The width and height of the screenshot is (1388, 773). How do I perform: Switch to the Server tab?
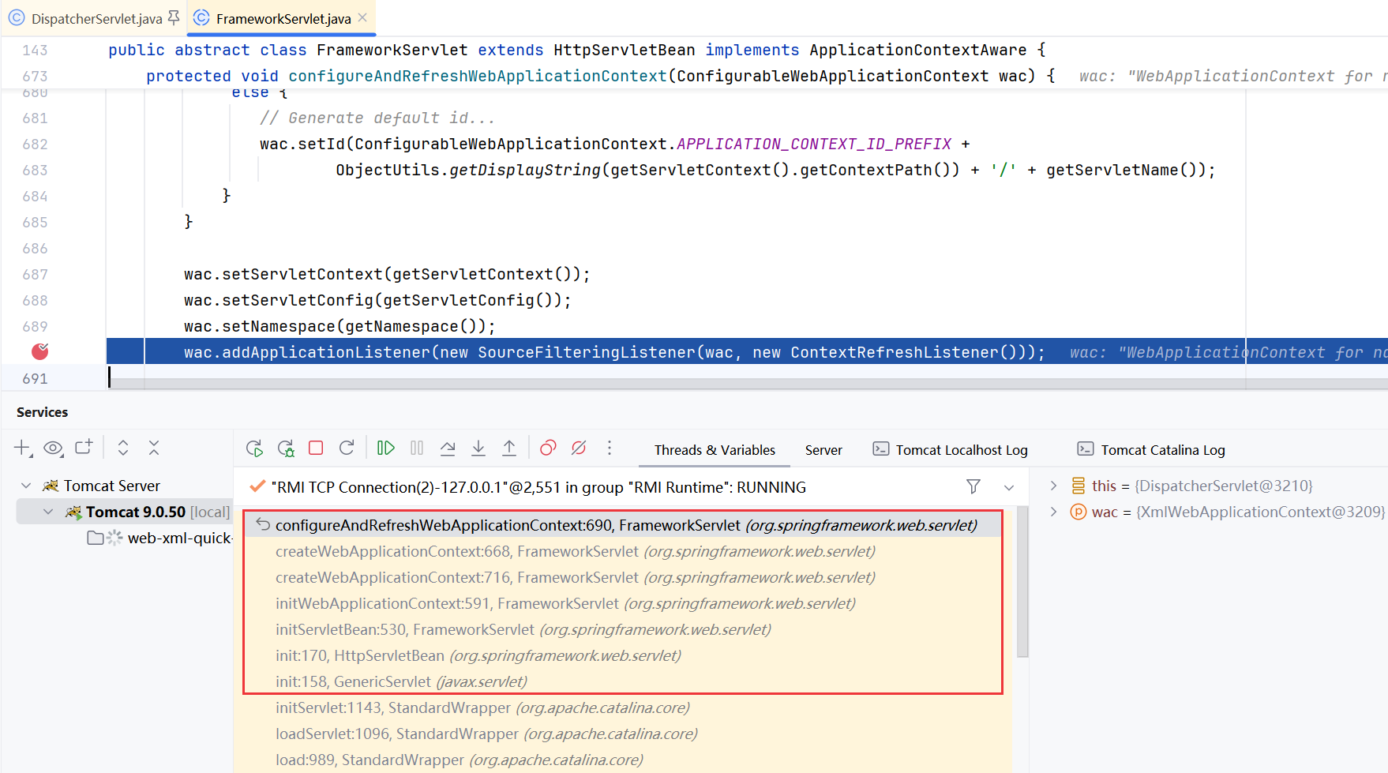click(x=823, y=450)
